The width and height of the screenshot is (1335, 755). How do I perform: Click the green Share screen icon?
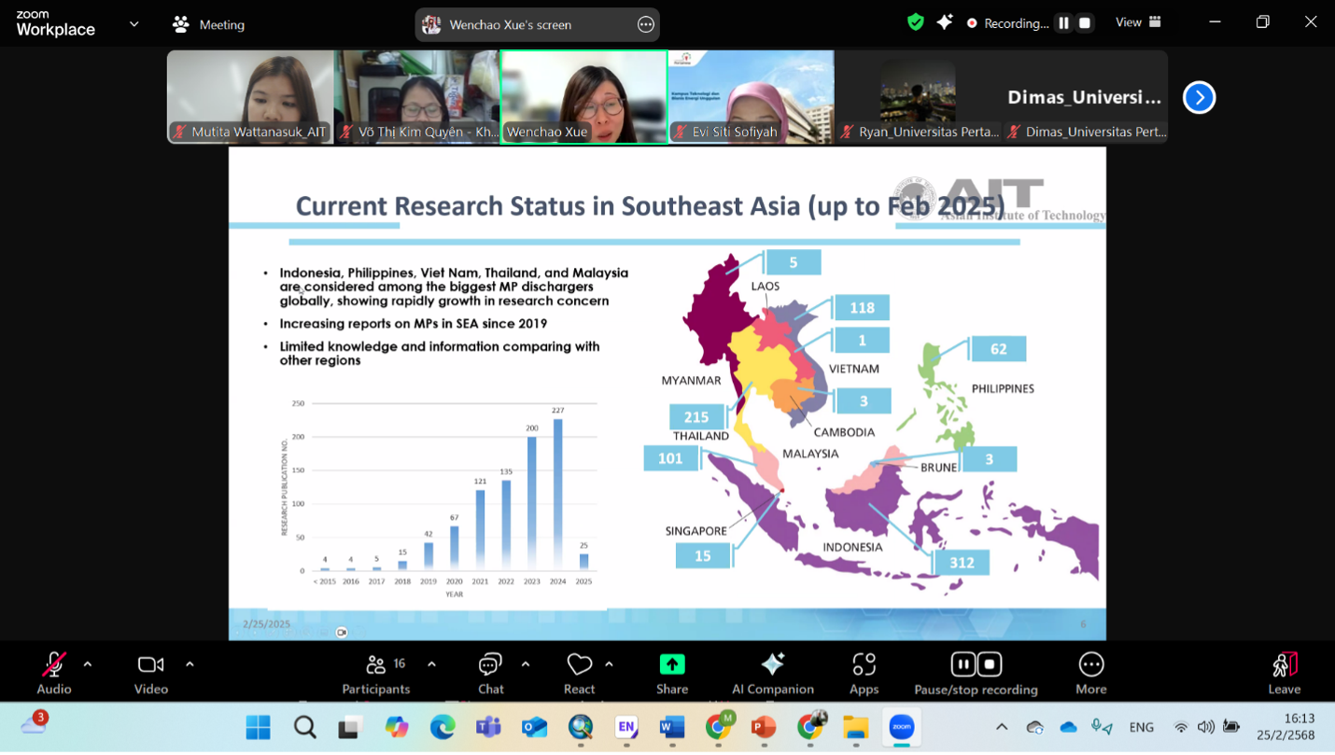[671, 664]
